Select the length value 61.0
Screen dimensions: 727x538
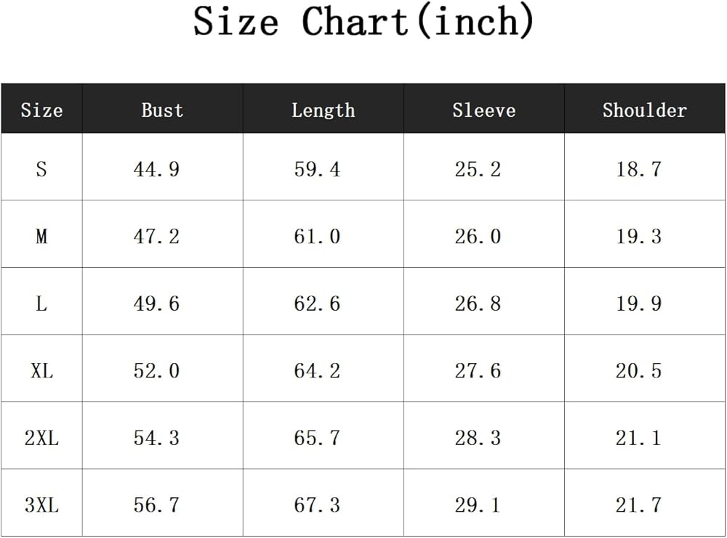[x=317, y=237]
